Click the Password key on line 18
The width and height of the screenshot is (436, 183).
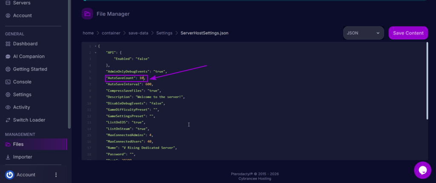coord(116,154)
